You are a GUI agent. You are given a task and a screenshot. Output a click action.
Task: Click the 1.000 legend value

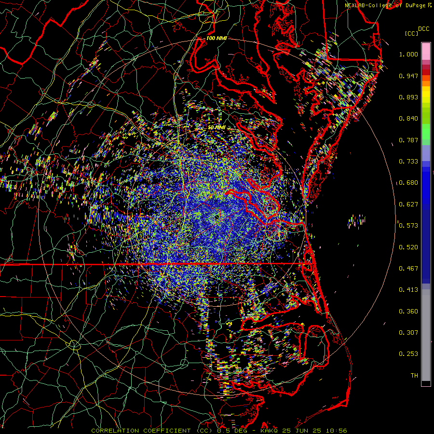[x=408, y=54]
